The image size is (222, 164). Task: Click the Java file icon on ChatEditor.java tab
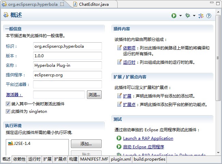(75, 4)
